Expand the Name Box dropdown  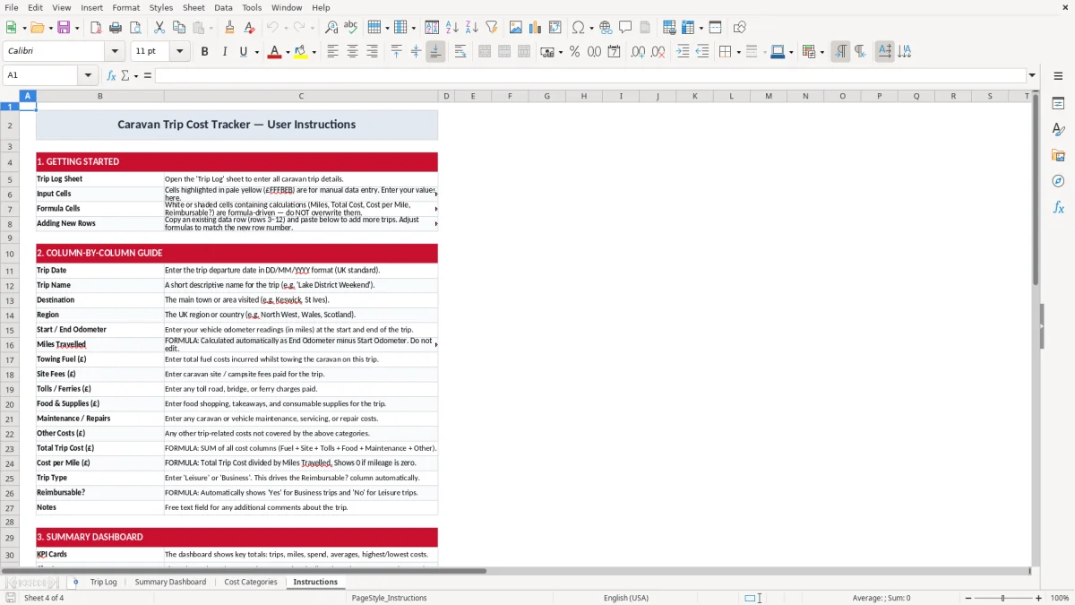[88, 75]
